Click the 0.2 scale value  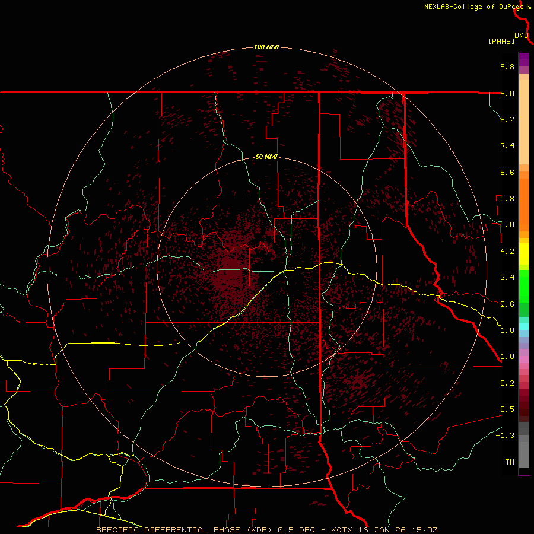(507, 383)
